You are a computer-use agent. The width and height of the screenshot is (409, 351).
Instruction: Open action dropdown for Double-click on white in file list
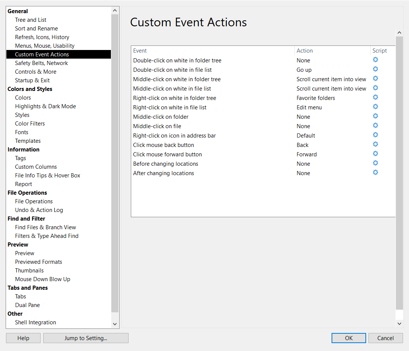click(x=304, y=70)
